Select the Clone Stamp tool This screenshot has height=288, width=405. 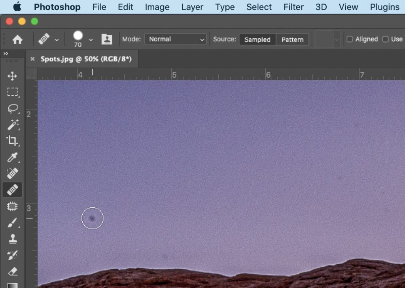13,239
